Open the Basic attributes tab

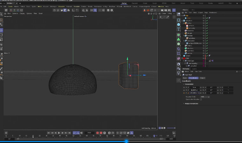tap(185, 78)
